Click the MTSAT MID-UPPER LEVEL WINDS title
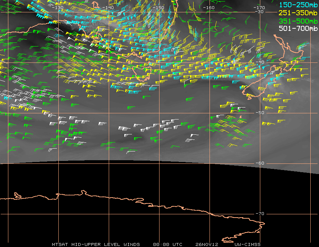Image resolution: width=319 pixels, height=247 pixels. click(x=96, y=244)
